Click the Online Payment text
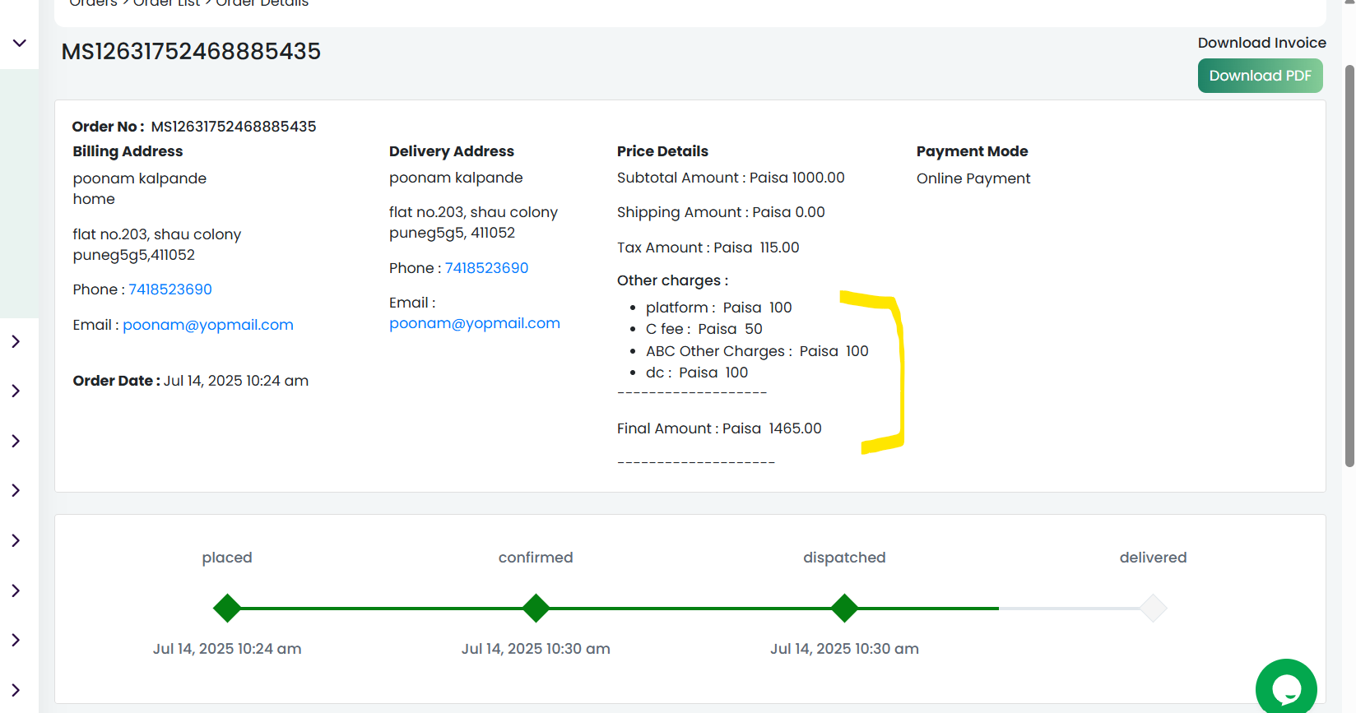 click(973, 178)
